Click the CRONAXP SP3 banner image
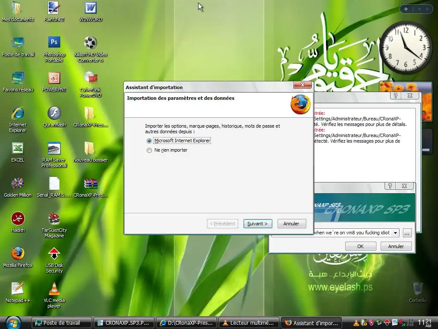 tap(364, 208)
